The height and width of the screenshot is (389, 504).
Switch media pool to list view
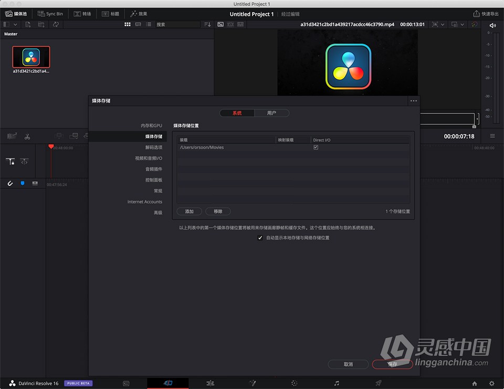pyautogui.click(x=149, y=24)
